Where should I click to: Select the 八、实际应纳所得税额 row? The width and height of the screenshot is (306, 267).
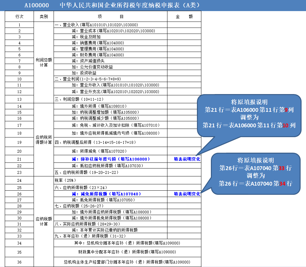110,224
